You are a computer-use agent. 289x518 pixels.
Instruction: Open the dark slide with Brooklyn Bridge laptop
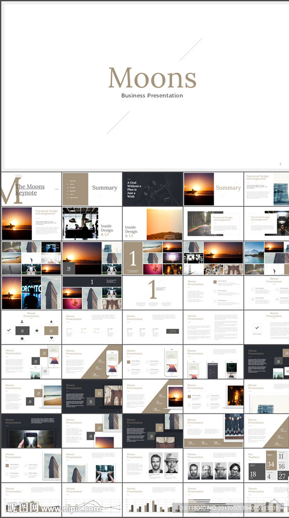pyautogui.click(x=92, y=396)
